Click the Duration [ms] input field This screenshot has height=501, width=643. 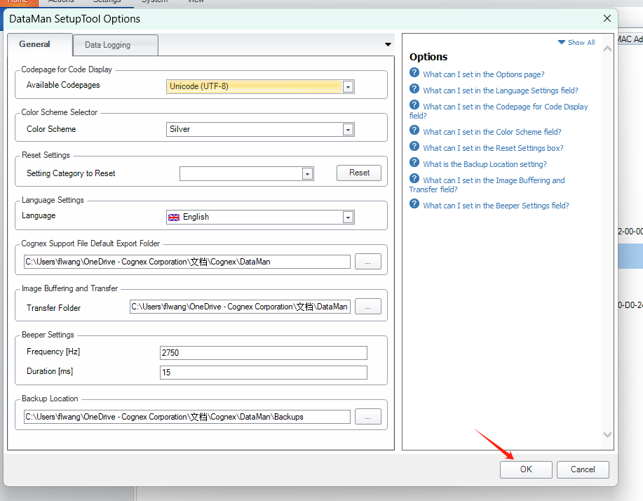263,373
